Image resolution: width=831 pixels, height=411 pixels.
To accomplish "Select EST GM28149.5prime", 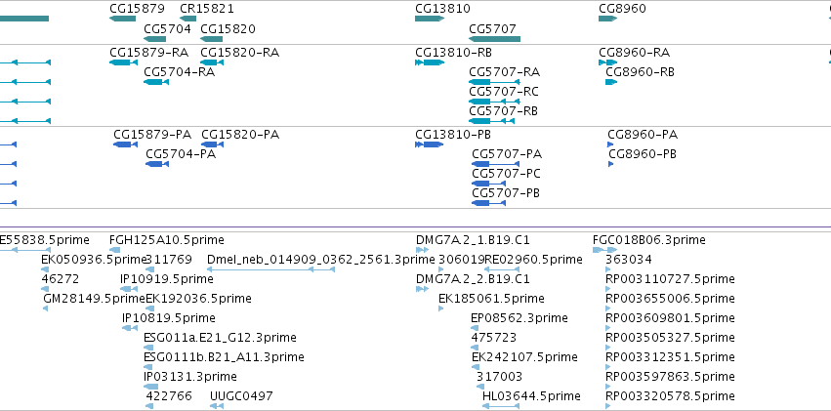I will coord(46,308).
